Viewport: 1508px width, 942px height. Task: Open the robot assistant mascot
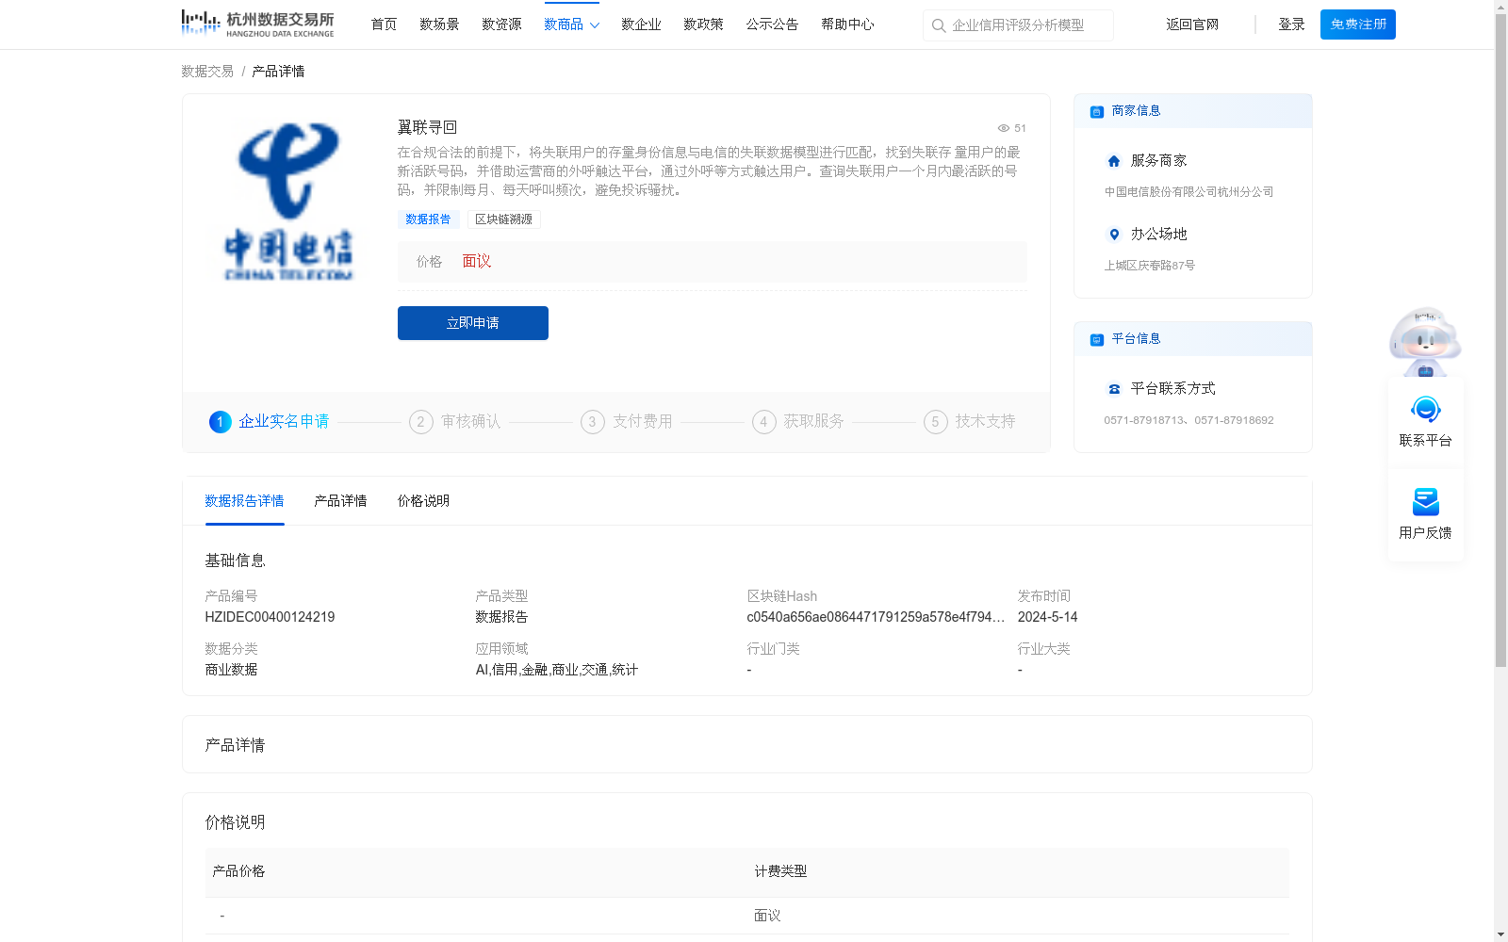[1425, 341]
